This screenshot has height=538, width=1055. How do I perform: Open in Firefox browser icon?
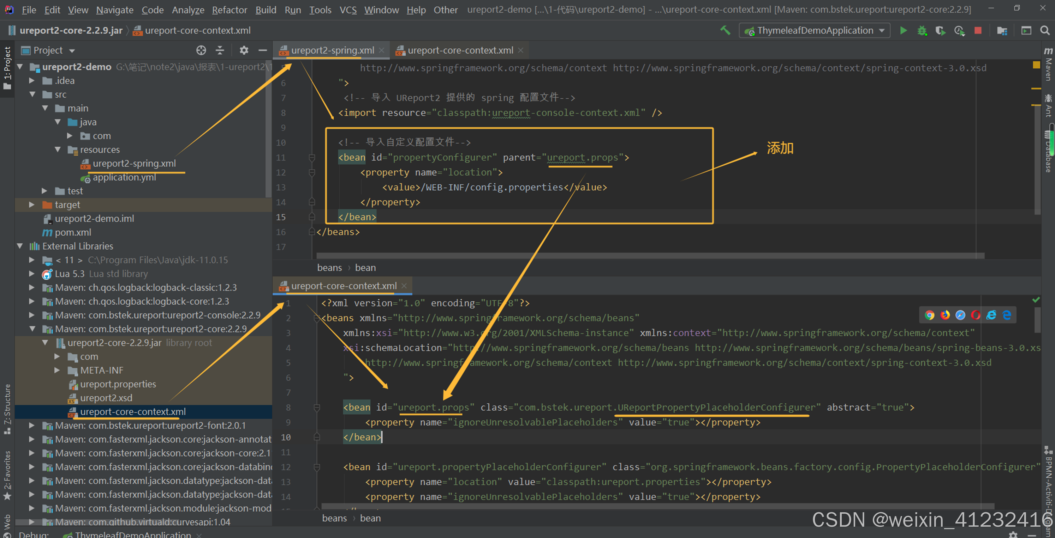pyautogui.click(x=945, y=315)
